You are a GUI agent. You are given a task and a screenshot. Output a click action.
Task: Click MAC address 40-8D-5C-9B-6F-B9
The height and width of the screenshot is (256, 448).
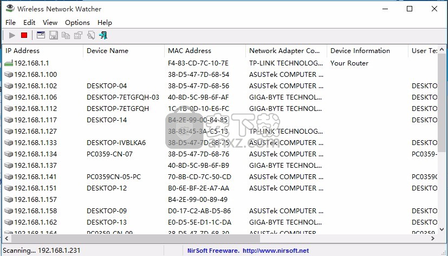pyautogui.click(x=198, y=166)
